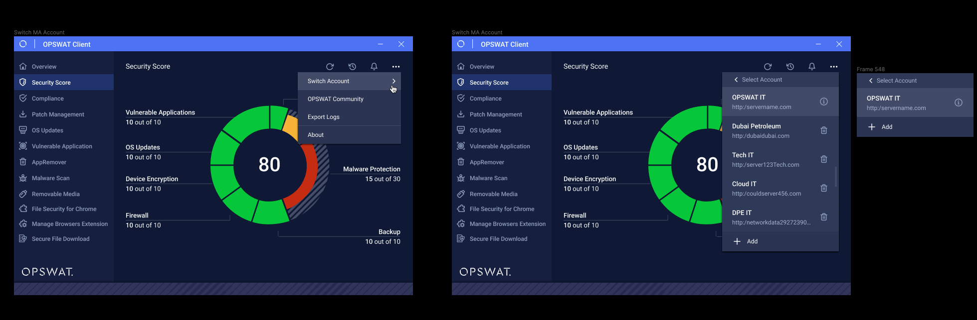
Task: Select DPE IT account
Action: (x=781, y=217)
